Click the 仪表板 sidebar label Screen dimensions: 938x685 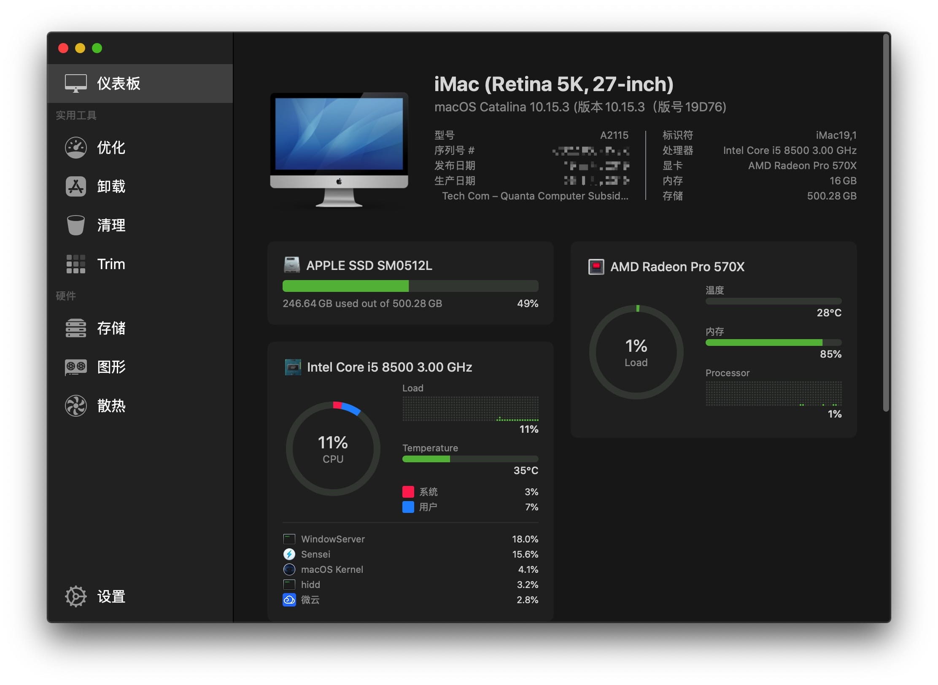point(119,83)
